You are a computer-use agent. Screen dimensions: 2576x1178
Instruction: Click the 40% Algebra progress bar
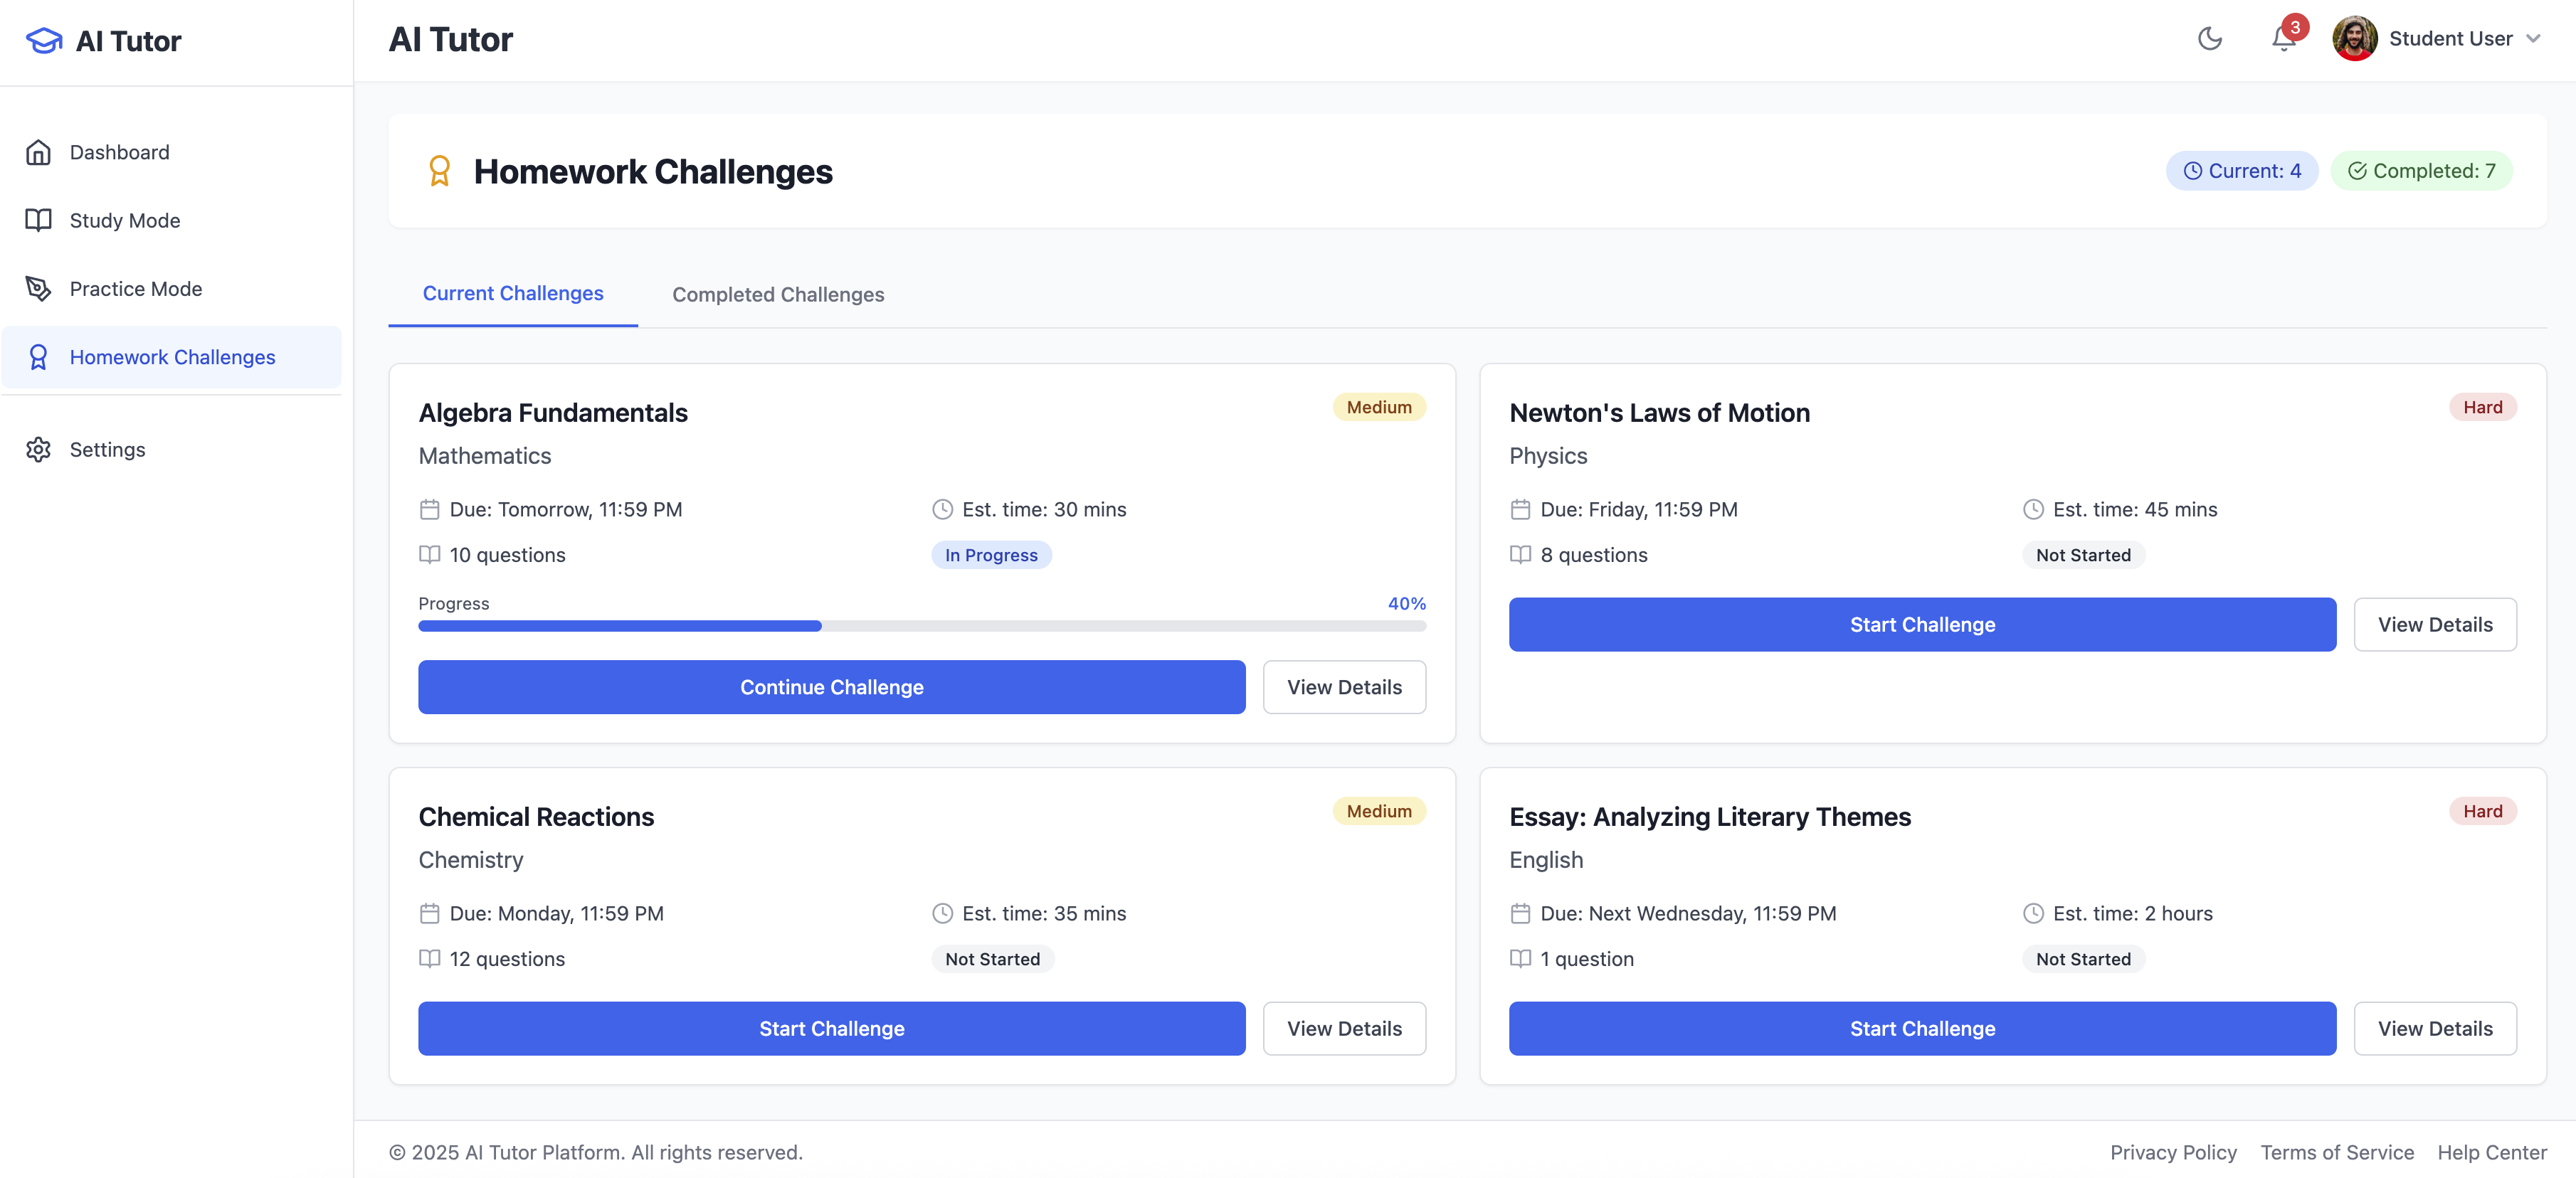click(x=922, y=626)
